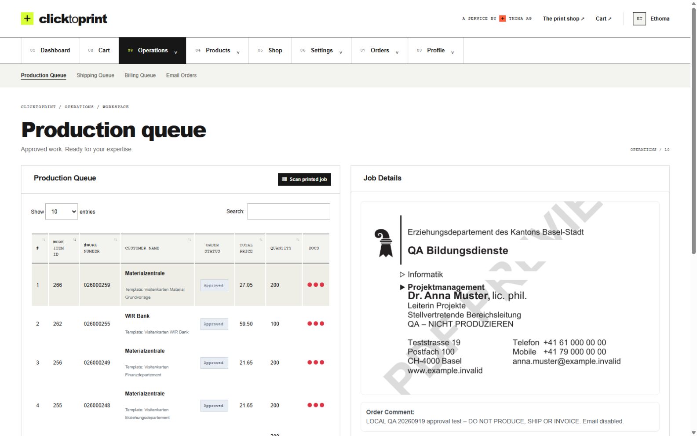Screen dimensions: 697x436
Task: Open the Cart nav item
Action: click(x=99, y=51)
